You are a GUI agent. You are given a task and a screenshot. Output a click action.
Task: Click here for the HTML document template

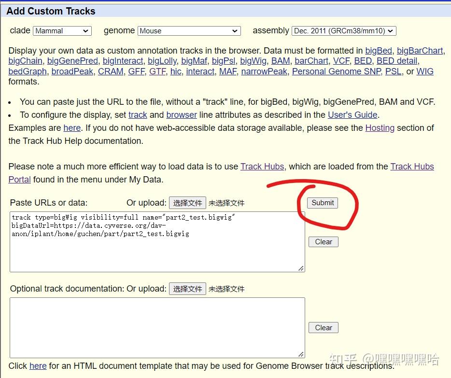pyautogui.click(x=38, y=366)
